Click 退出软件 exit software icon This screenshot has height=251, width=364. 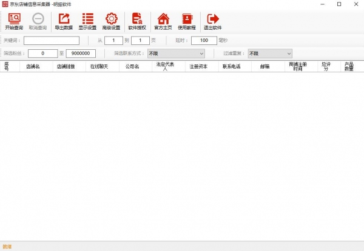click(x=213, y=21)
